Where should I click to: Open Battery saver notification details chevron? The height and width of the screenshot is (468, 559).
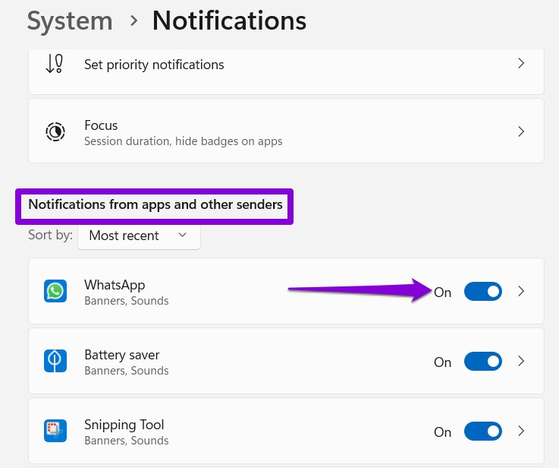point(521,362)
